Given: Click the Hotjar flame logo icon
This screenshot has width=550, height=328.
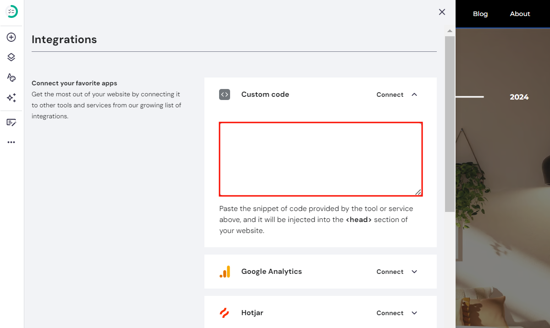Looking at the screenshot, I should [225, 312].
